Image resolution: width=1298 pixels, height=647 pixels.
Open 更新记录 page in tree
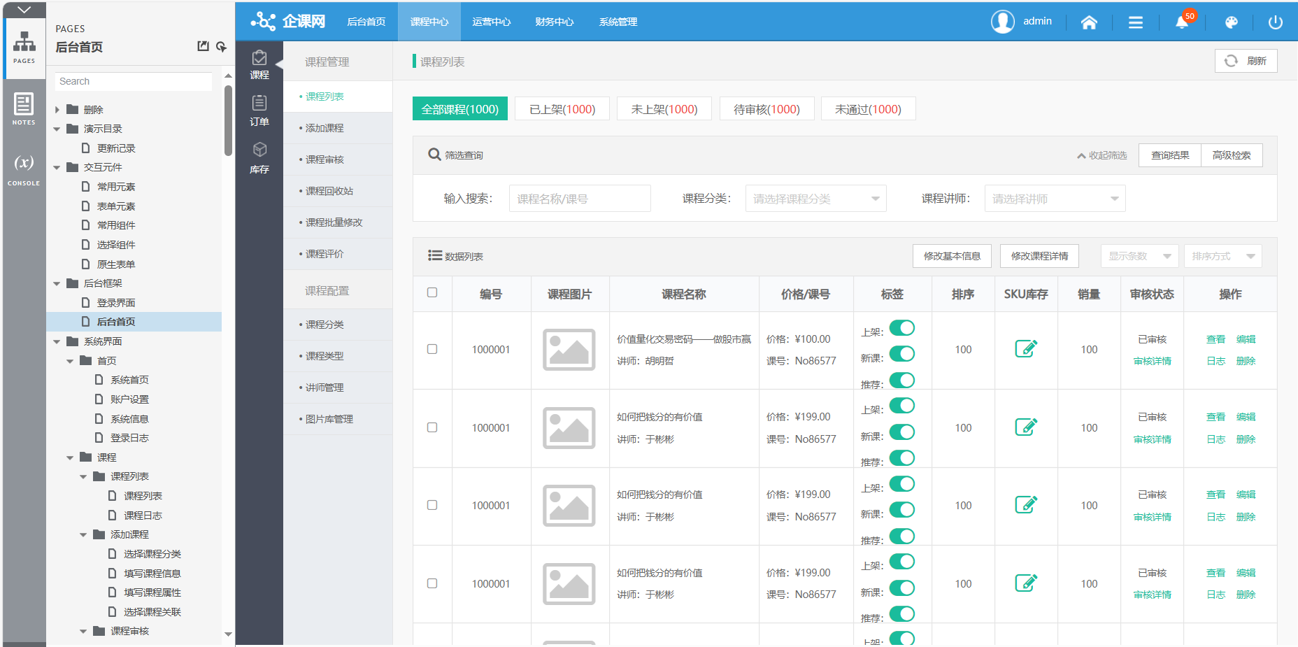click(x=116, y=148)
